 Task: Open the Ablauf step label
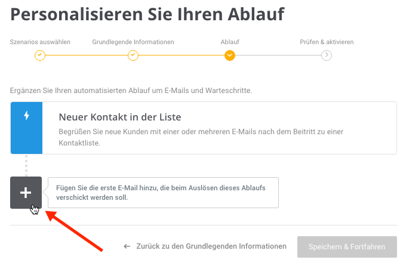[230, 42]
